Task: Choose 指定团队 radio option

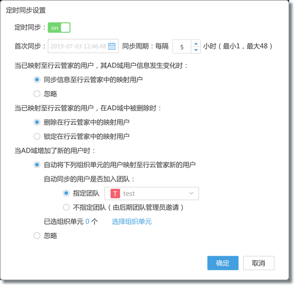Action: [x=67, y=193]
